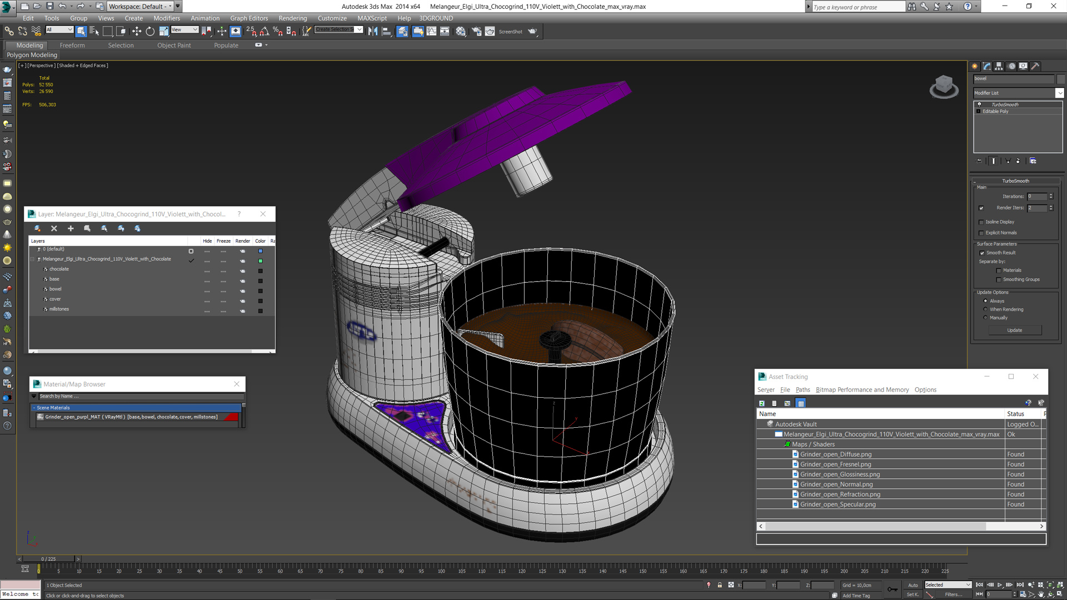Toggle Smooth Result checkbox
Screen dimensions: 1067x600
(982, 253)
